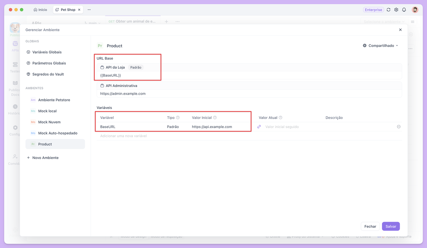This screenshot has height=248, width=427.
Task: Click the Valor Atual help icon
Action: click(281, 118)
